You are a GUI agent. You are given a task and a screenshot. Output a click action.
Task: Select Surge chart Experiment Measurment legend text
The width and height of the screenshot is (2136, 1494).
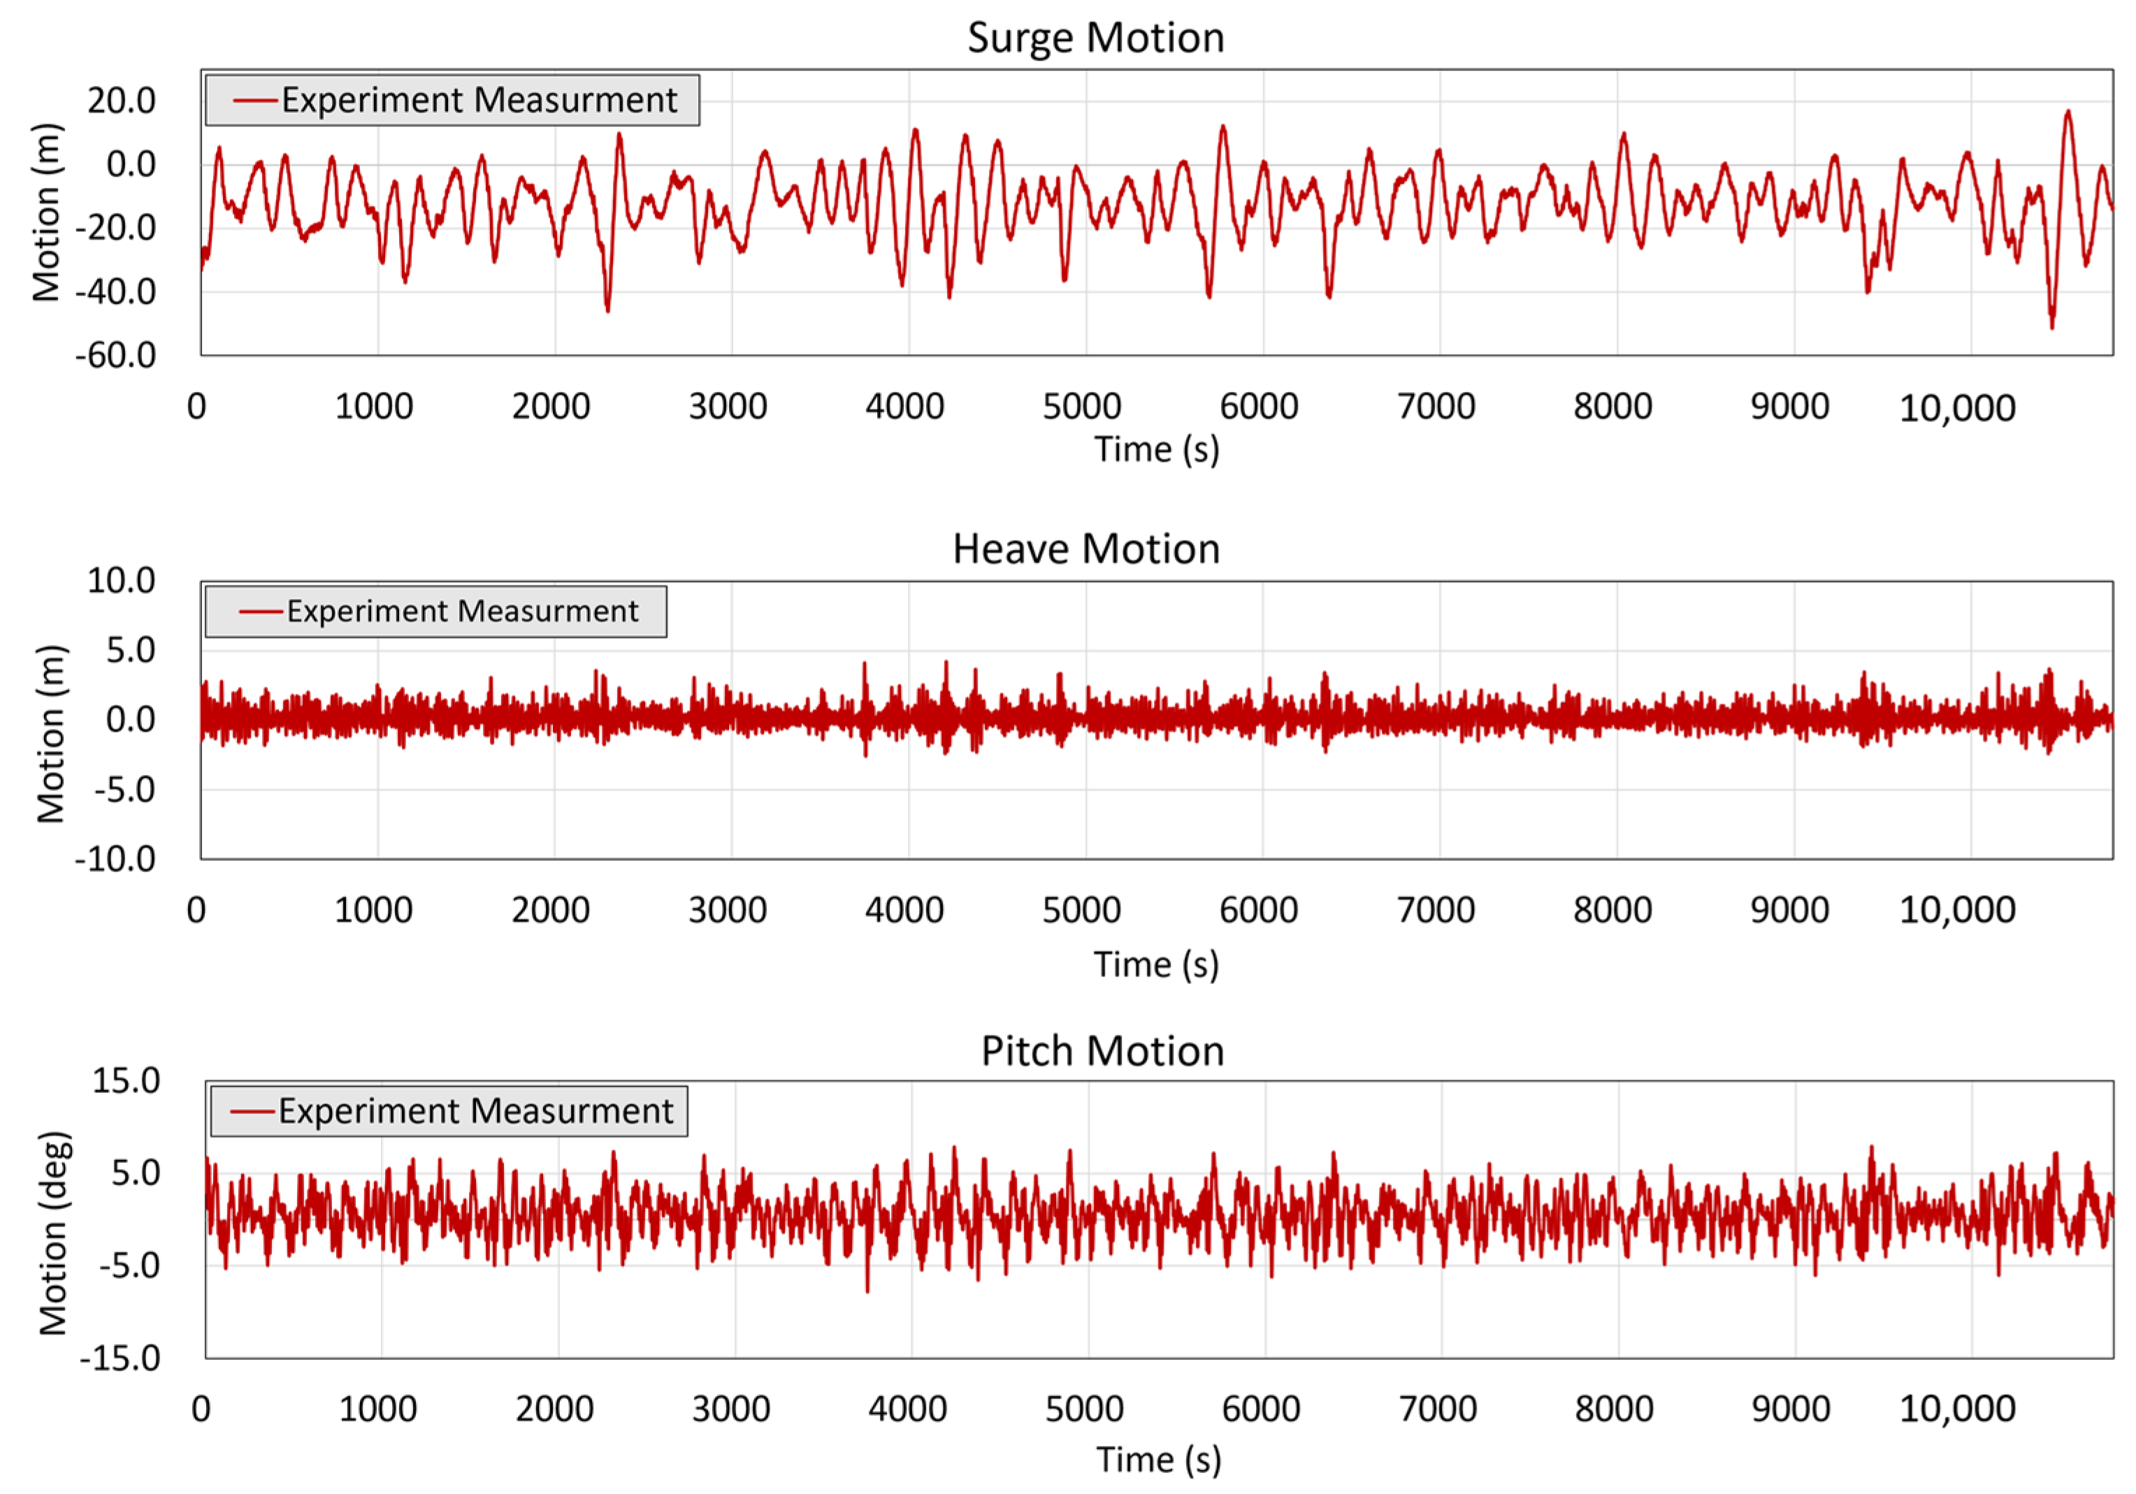click(x=479, y=101)
